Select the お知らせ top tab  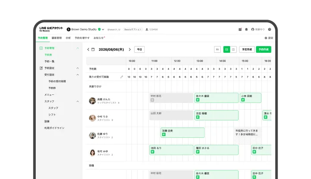(x=99, y=38)
